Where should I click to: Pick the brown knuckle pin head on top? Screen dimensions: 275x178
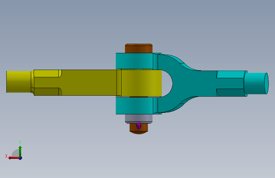click(139, 48)
